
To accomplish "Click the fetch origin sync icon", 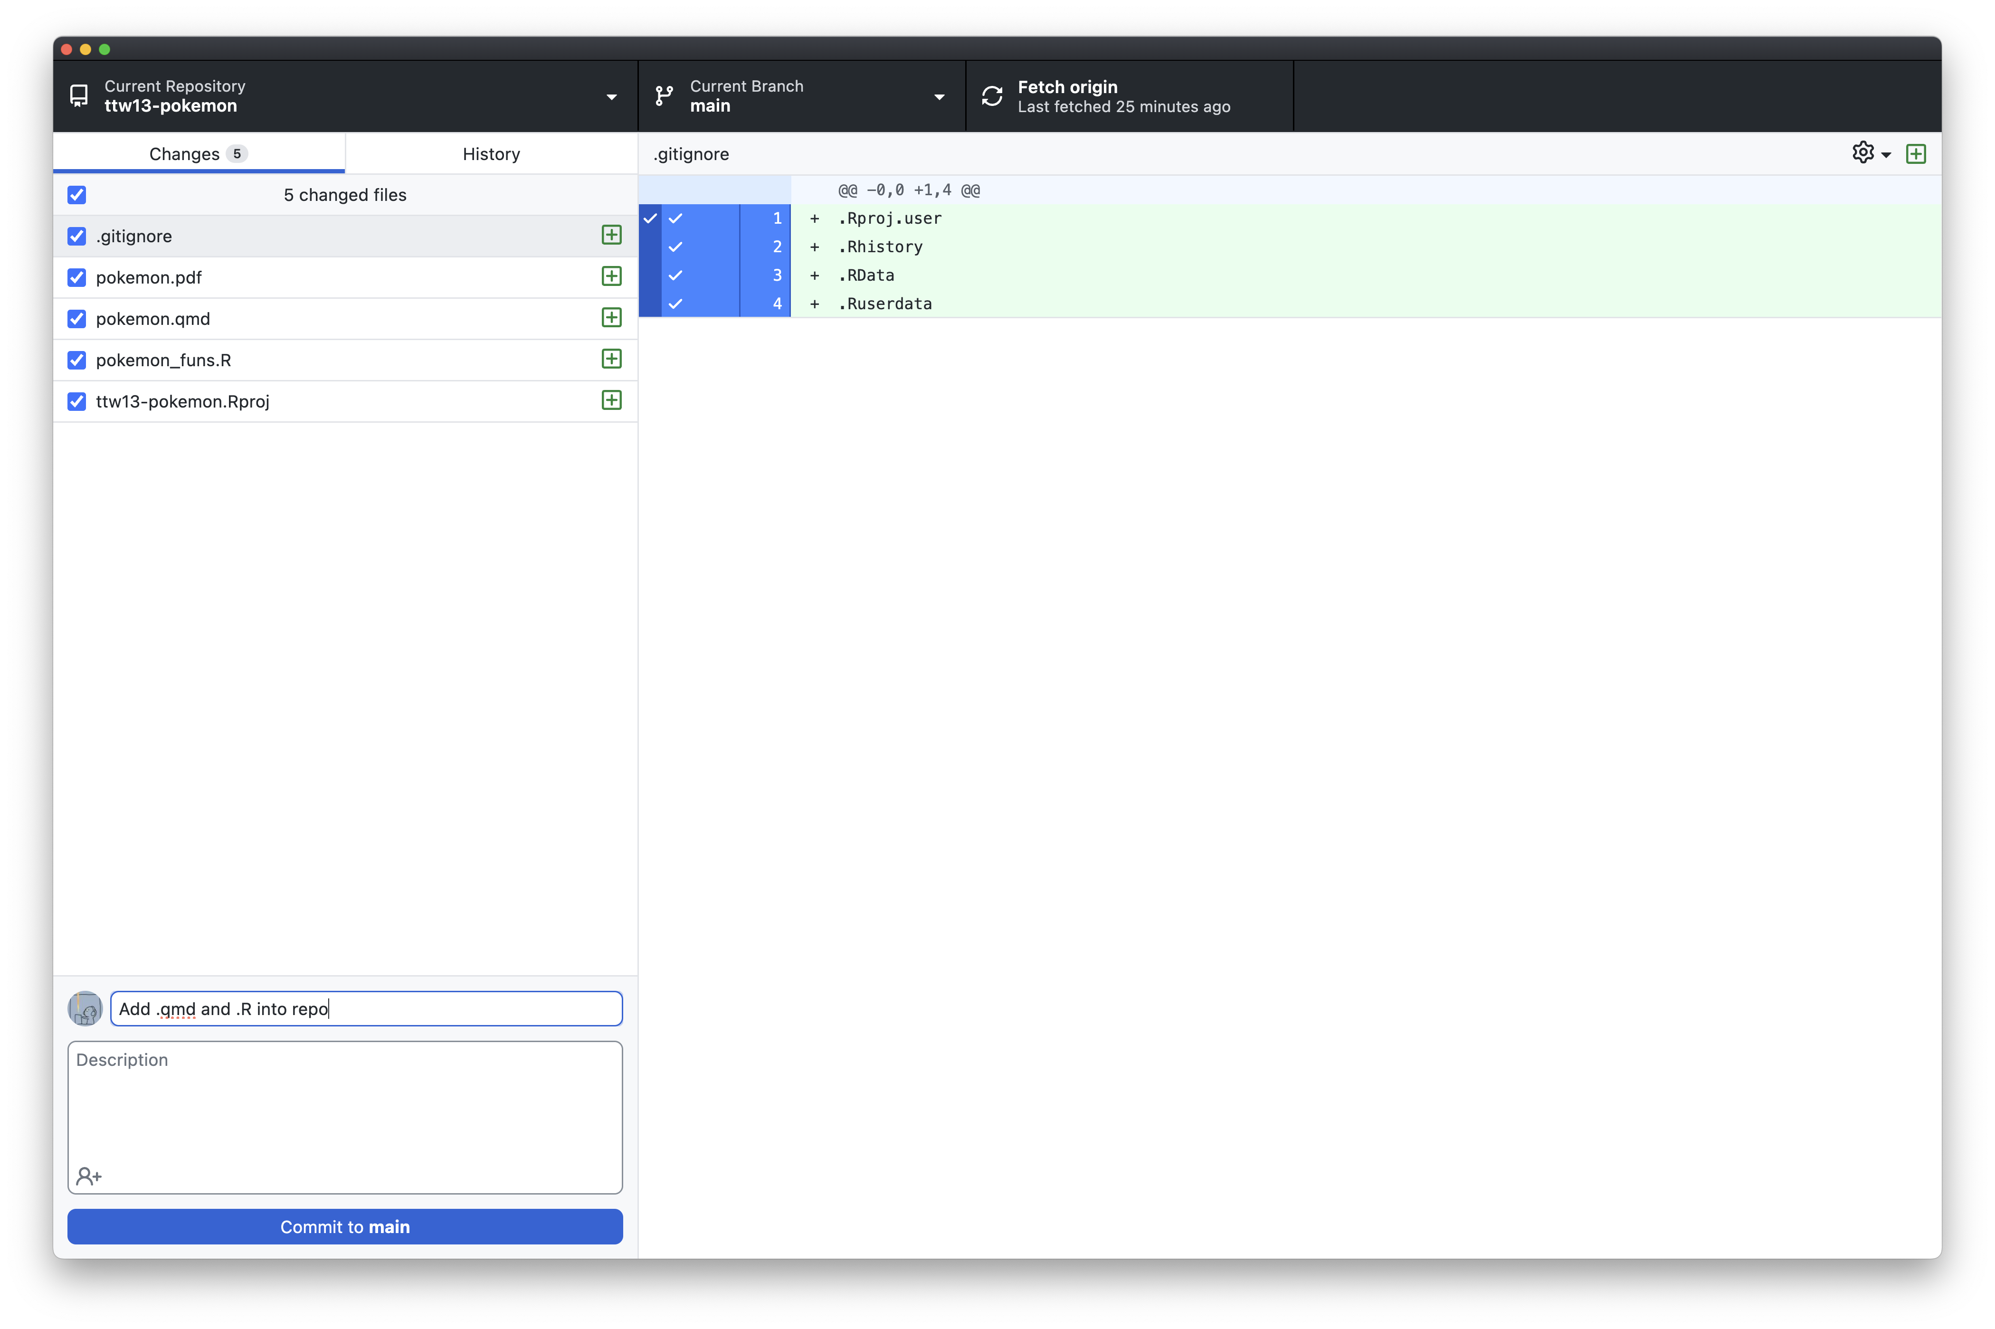I will [992, 96].
